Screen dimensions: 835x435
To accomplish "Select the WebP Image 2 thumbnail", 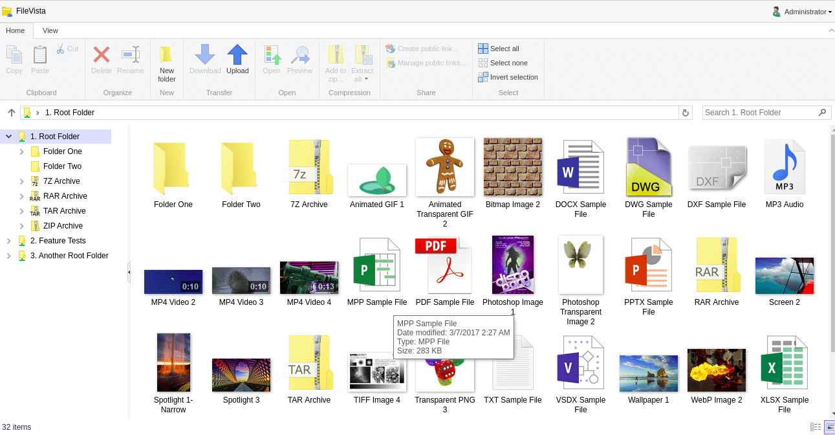I will pos(717,370).
